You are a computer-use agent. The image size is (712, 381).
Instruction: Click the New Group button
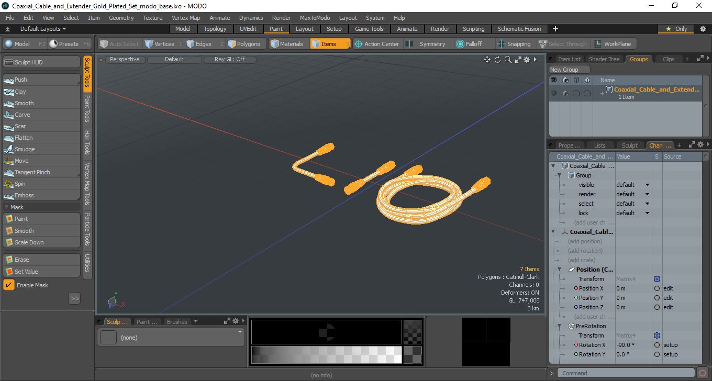[x=569, y=70]
